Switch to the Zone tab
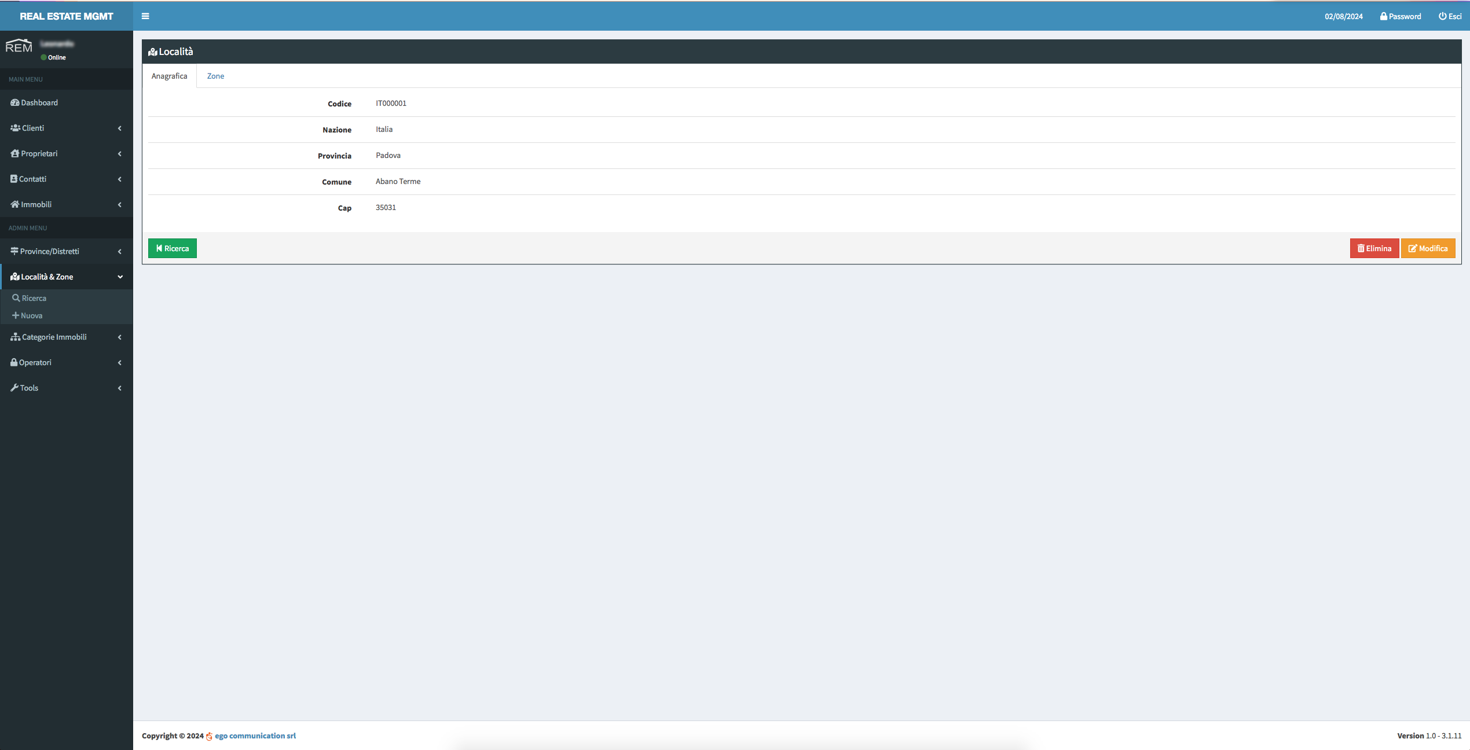This screenshot has width=1470, height=750. (215, 76)
